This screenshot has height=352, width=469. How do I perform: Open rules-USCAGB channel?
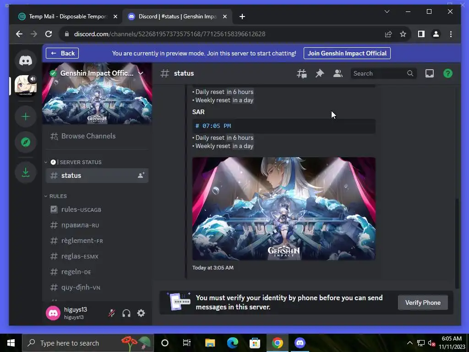tap(97, 209)
